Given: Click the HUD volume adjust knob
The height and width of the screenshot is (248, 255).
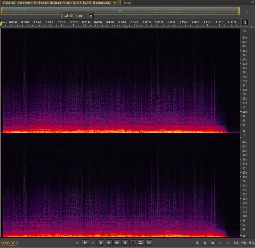Looking at the screenshot, I should coord(71,16).
